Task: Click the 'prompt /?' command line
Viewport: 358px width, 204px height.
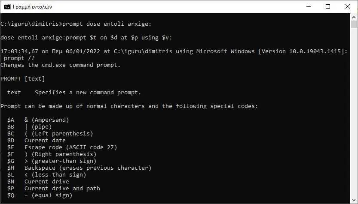Action: 19,58
